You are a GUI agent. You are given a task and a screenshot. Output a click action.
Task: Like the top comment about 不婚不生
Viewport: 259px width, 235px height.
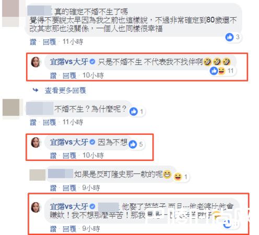33,42
